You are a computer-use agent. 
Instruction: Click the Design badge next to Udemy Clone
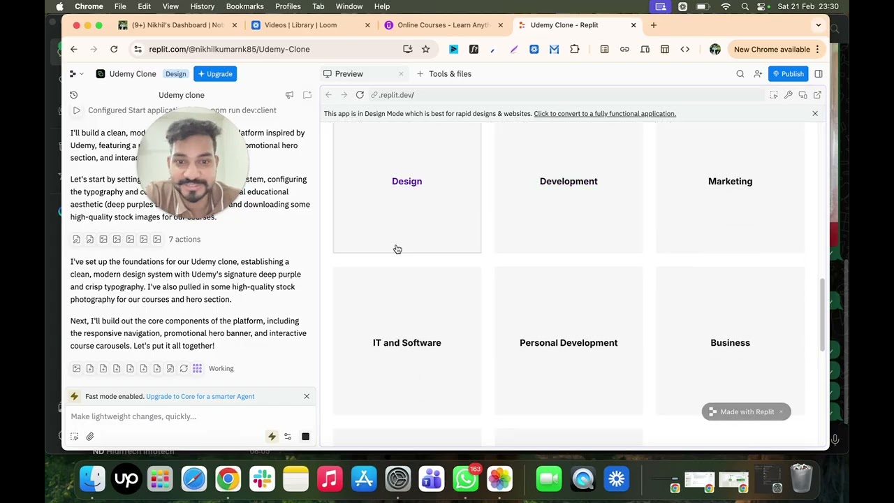click(x=176, y=74)
